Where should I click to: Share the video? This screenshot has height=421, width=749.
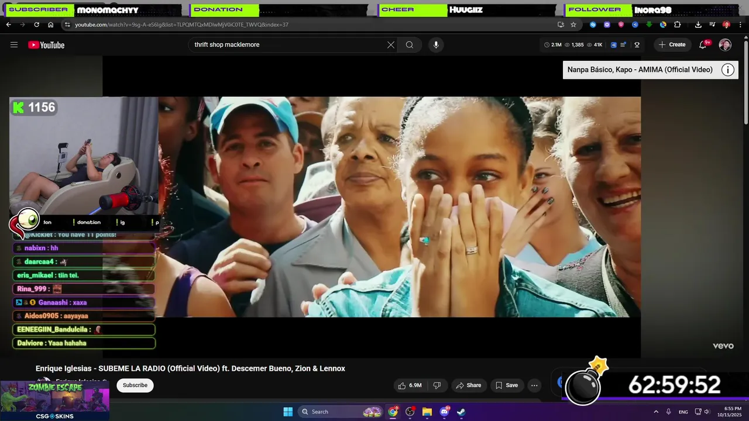point(468,385)
